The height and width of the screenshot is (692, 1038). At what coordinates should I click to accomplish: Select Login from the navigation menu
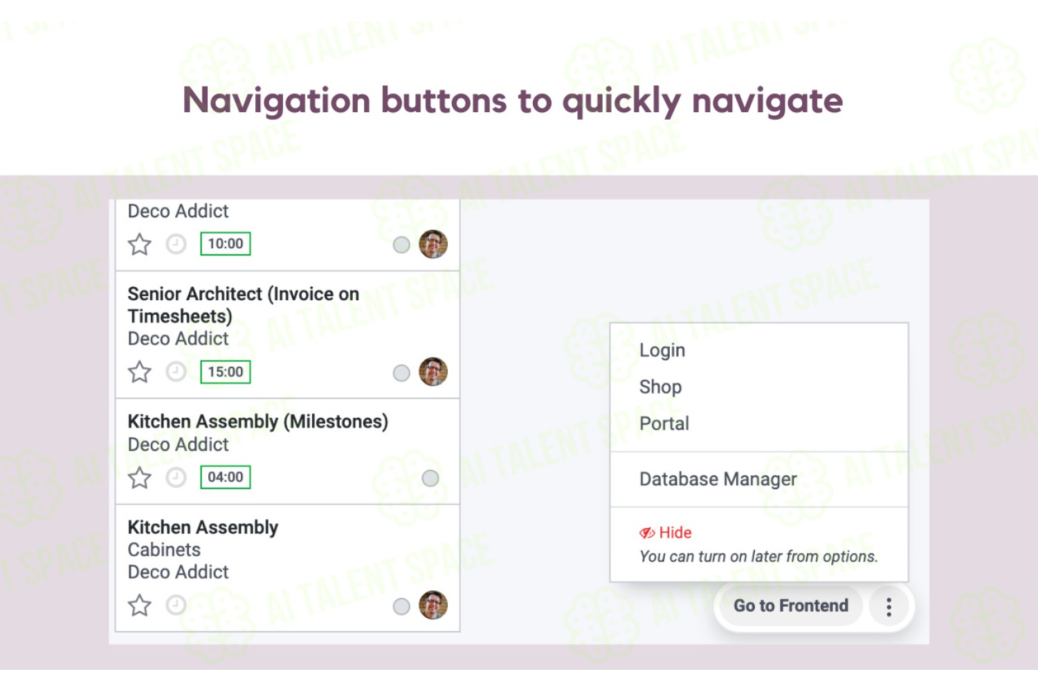pyautogui.click(x=662, y=350)
